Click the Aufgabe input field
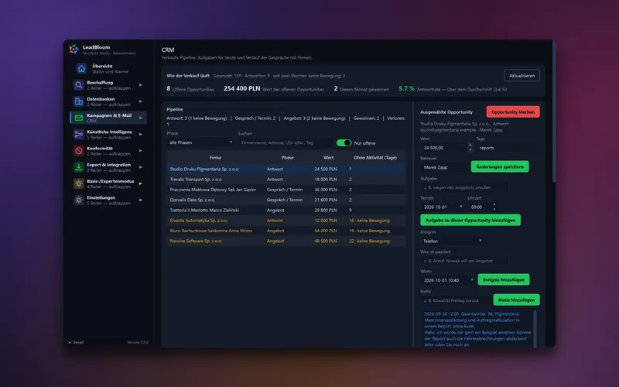619x387 pixels. click(464, 187)
